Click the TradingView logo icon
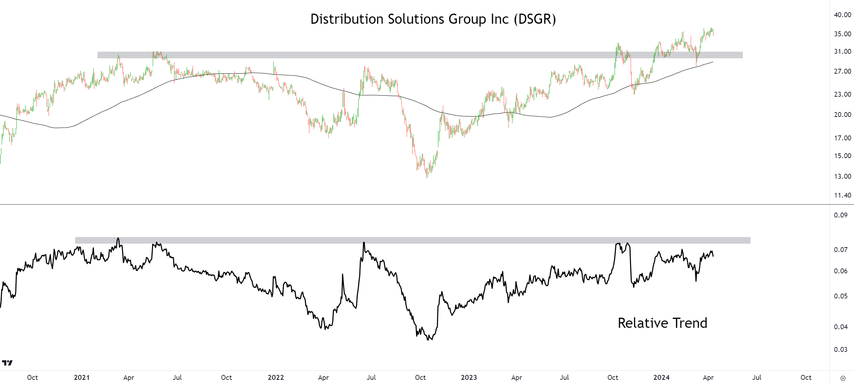854x384 pixels. click(x=7, y=363)
